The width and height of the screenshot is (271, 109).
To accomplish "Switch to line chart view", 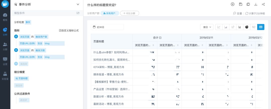I will pyautogui.click(x=219, y=27).
